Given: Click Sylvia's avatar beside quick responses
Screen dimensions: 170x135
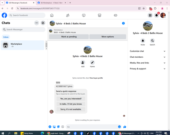Looking at the screenshot, I should (x=51, y=112).
